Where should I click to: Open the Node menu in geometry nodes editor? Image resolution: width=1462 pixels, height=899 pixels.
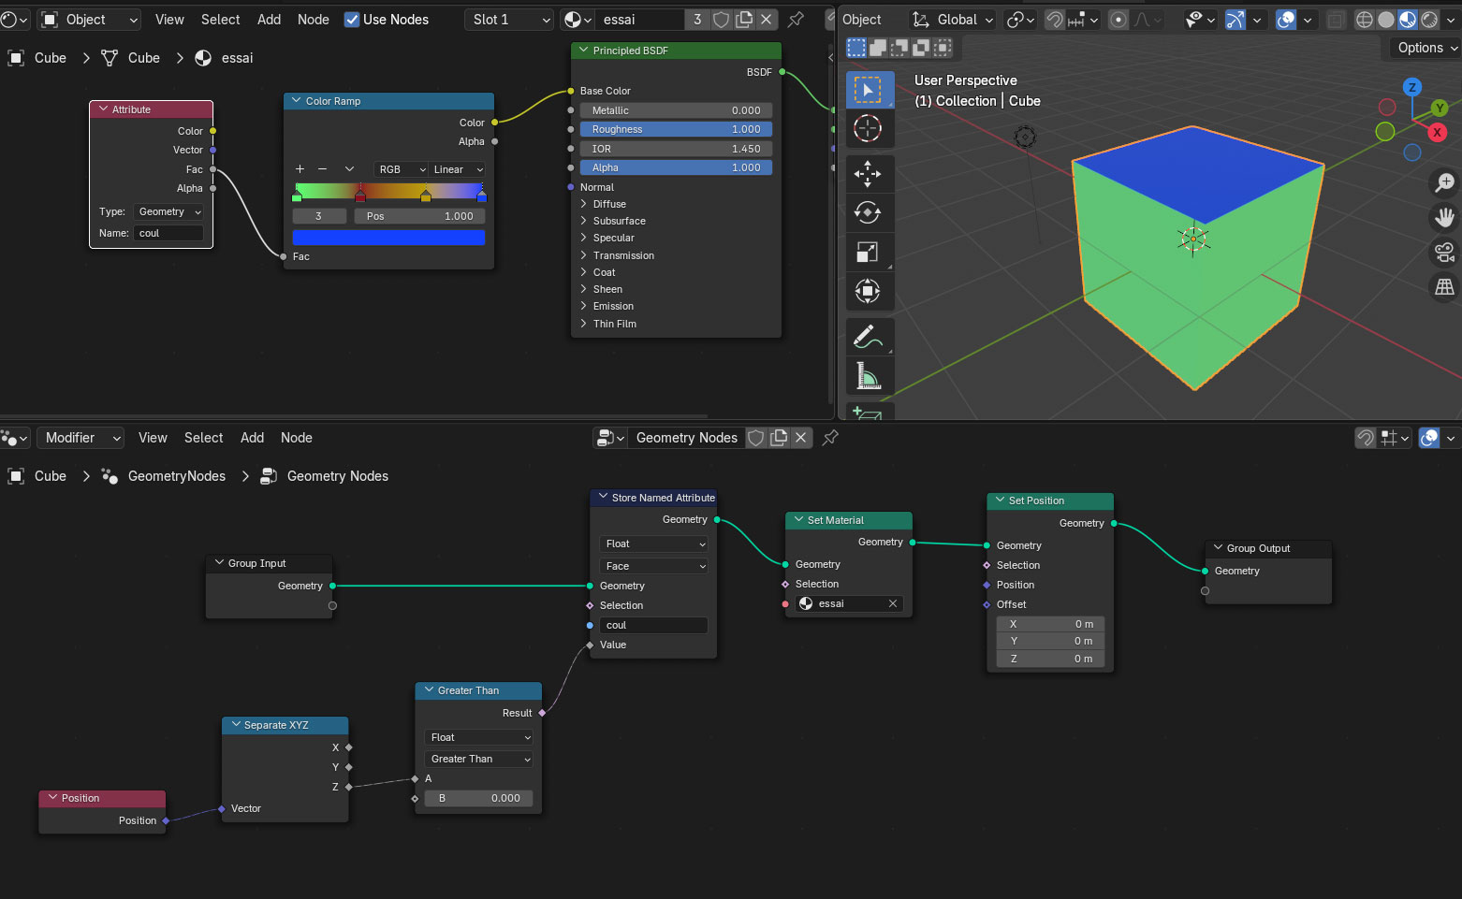pyautogui.click(x=297, y=438)
